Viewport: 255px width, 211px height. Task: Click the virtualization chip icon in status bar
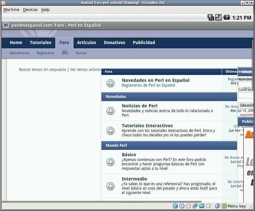[208, 206]
